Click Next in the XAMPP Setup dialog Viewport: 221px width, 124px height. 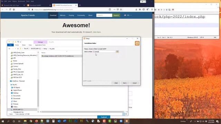point(125,83)
